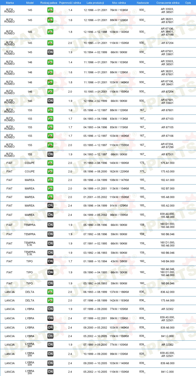Click engine code AR 67105
The image size is (196, 376).
coord(167,127)
